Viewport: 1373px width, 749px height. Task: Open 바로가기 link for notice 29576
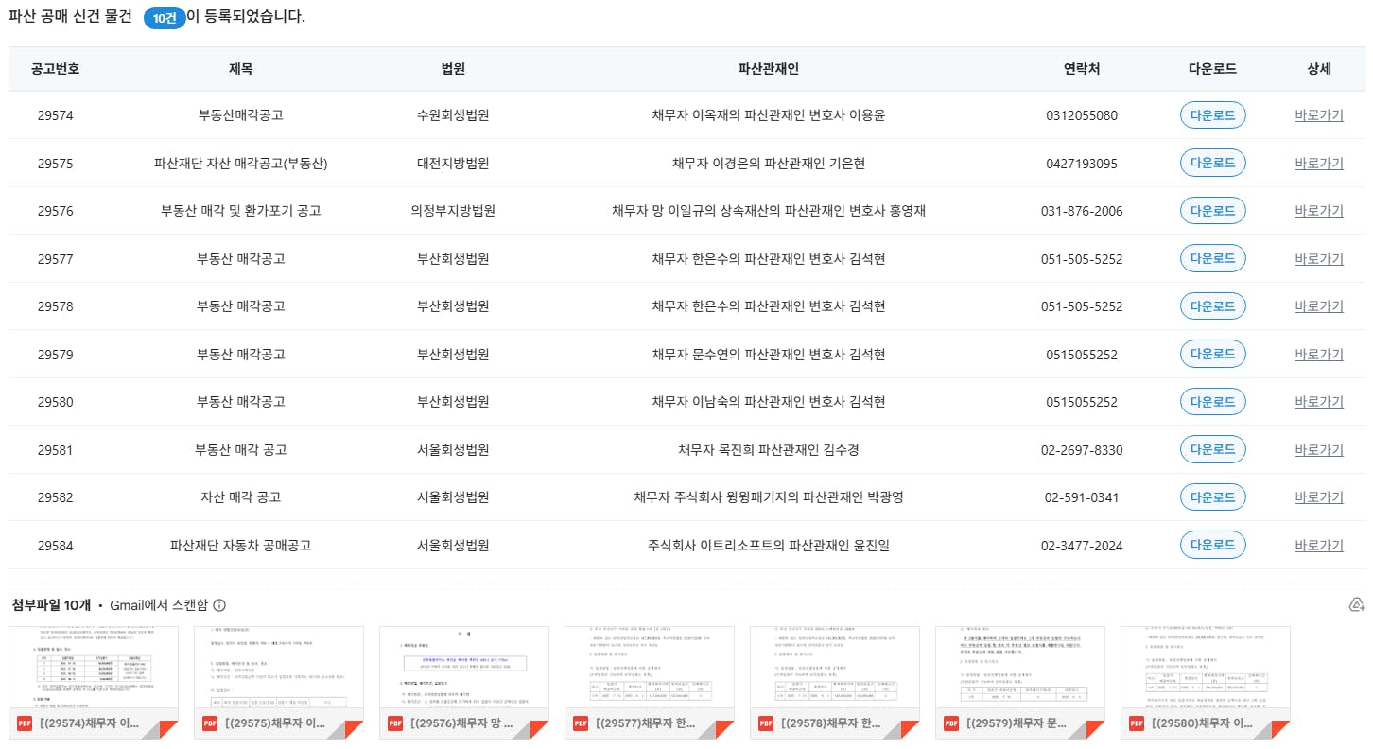click(x=1319, y=210)
